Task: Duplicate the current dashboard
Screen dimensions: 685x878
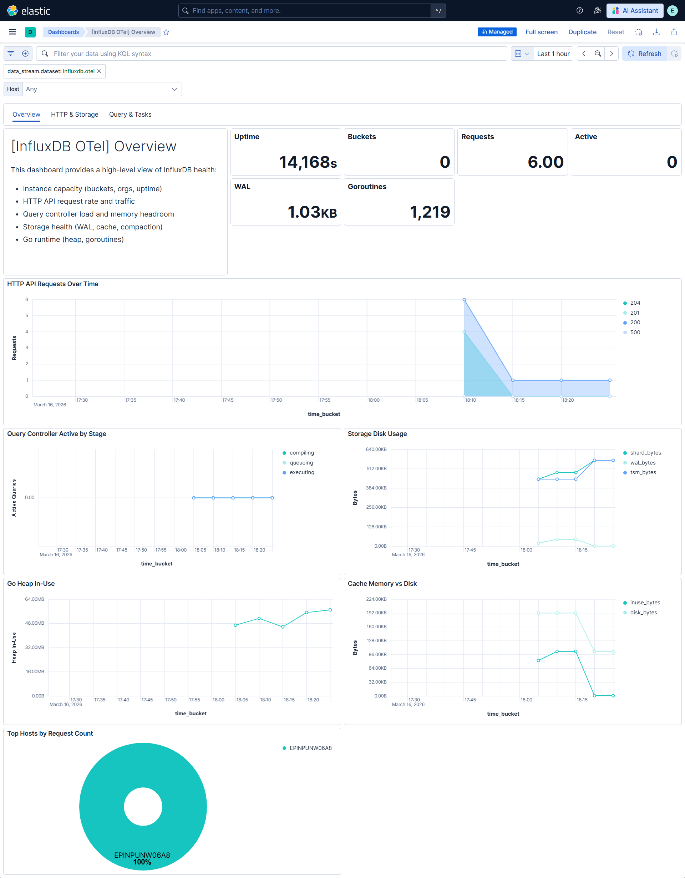Action: (x=583, y=32)
